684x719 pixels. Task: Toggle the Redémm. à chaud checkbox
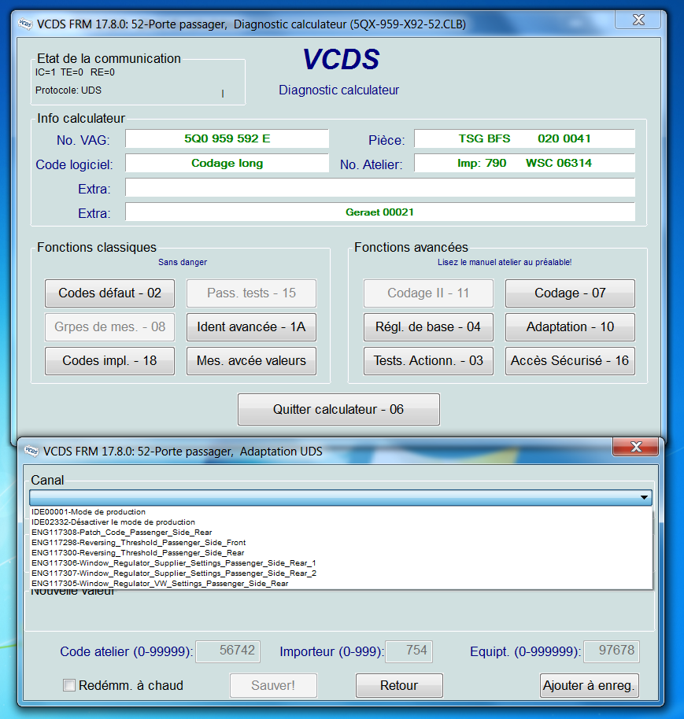69,685
